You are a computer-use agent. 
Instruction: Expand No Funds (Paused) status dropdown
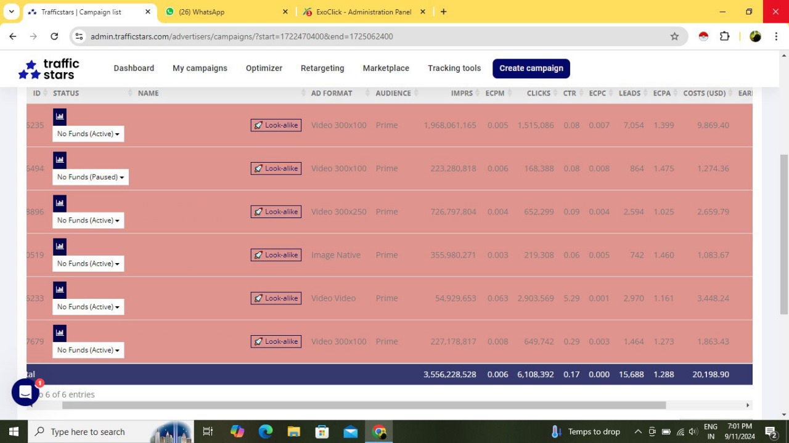[91, 177]
